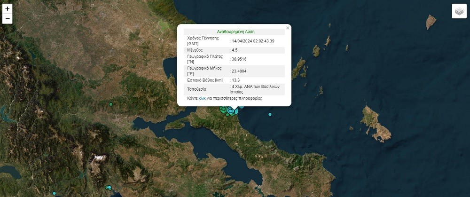Select the cyan marker at the bottom-left map edge

point(54,193)
